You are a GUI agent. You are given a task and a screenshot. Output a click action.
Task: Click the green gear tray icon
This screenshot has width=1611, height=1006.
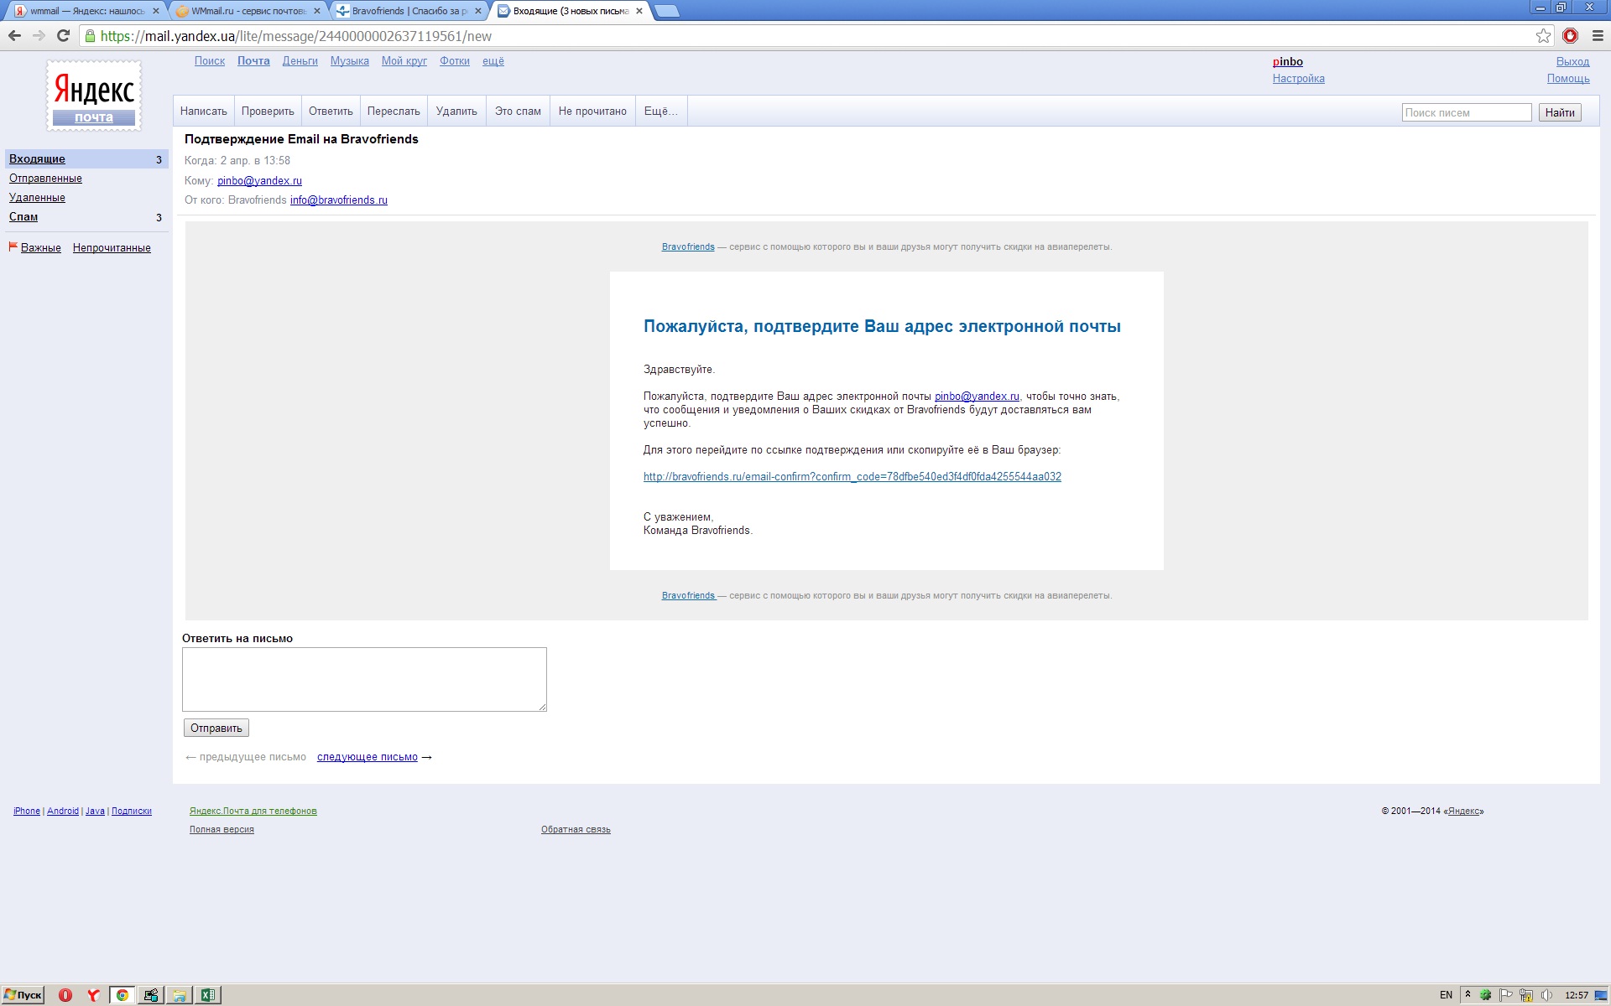(1485, 995)
